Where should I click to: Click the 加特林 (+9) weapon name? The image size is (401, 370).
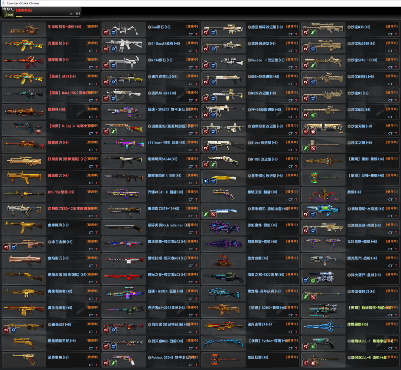point(56,109)
